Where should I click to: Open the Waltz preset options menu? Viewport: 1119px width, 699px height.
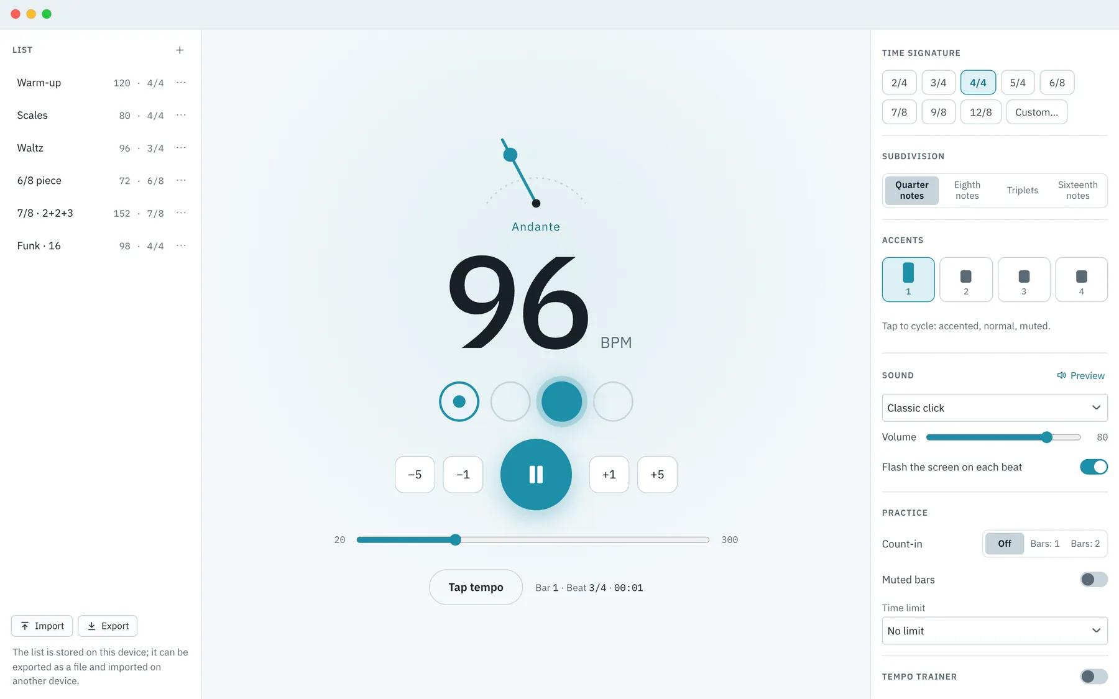point(181,148)
